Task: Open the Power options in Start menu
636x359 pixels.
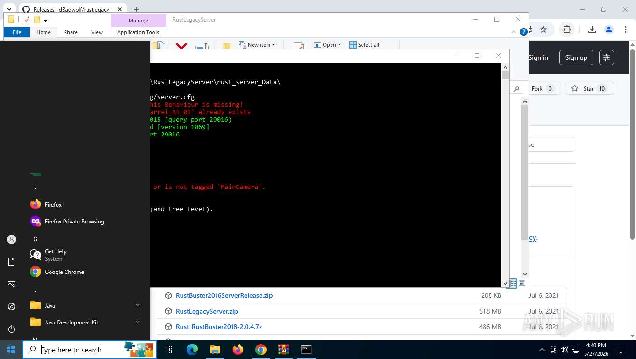Action: (x=12, y=329)
